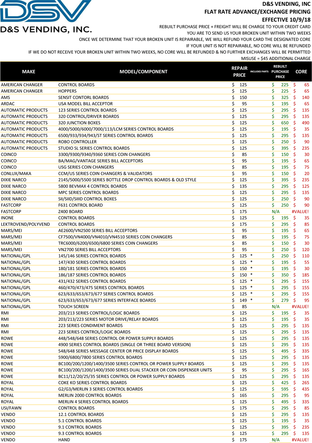
Task: Click the 650 rebuilt price for 320 Junction Boxes
Action: point(285,123)
